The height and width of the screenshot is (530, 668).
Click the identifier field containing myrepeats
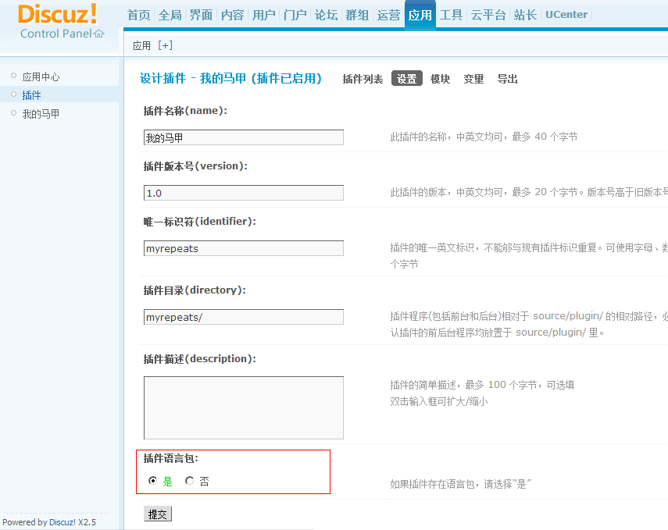(x=243, y=248)
